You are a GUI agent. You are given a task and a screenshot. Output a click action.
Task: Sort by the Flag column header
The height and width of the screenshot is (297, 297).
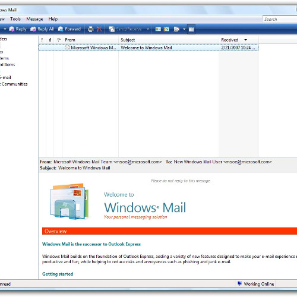[59, 40]
